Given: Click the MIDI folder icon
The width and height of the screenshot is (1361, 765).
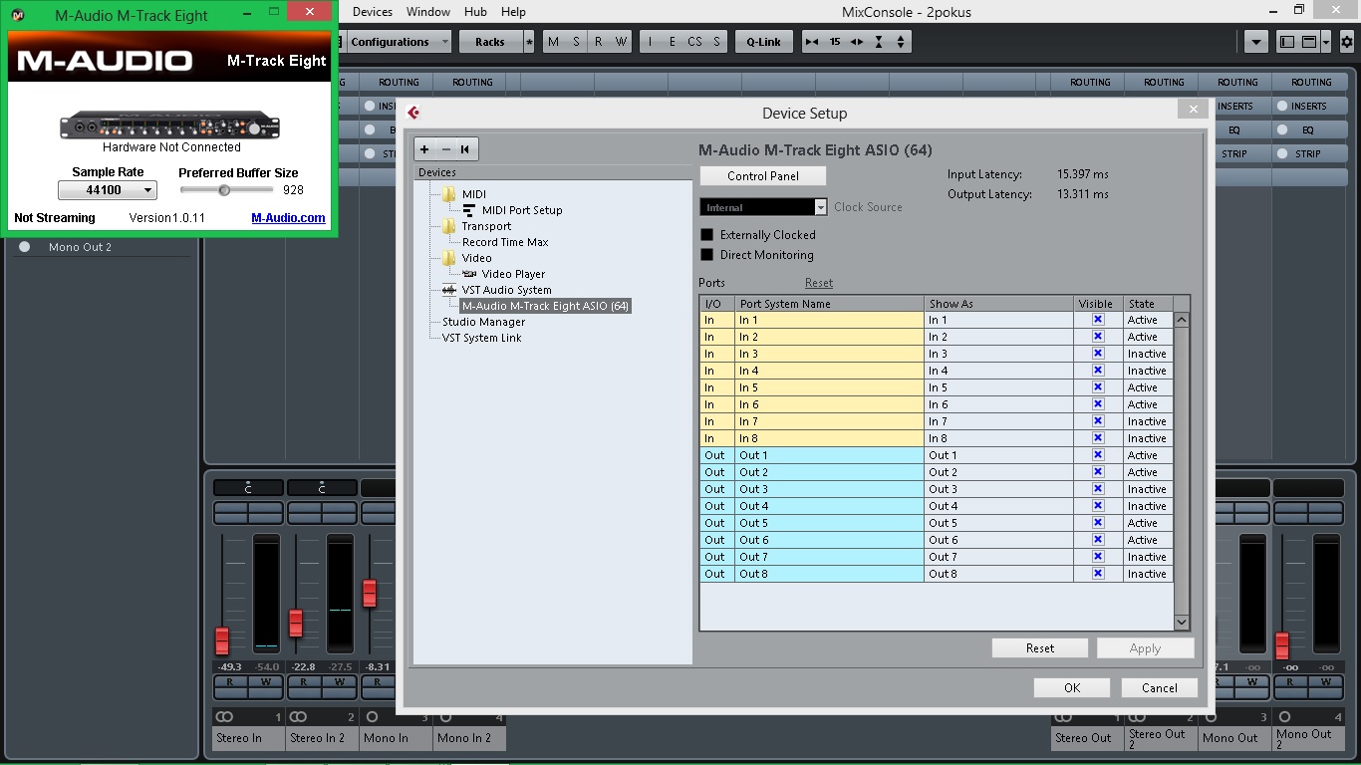Looking at the screenshot, I should (x=448, y=194).
